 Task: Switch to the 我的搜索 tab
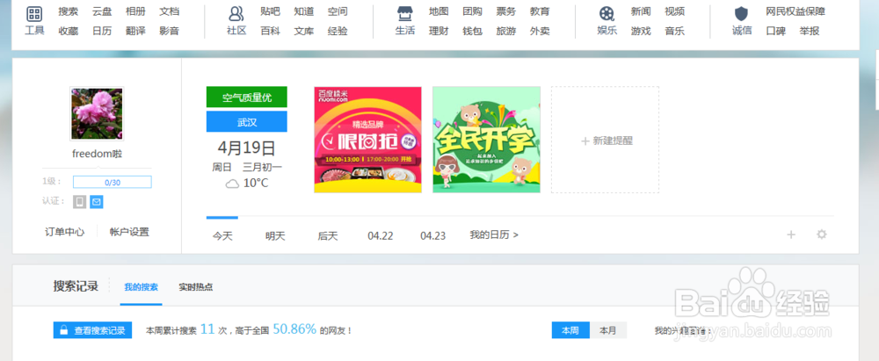click(x=142, y=287)
